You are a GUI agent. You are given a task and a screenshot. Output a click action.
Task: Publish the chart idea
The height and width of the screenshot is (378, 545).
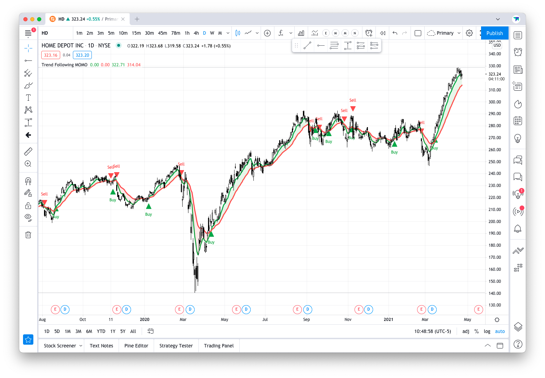(x=494, y=33)
